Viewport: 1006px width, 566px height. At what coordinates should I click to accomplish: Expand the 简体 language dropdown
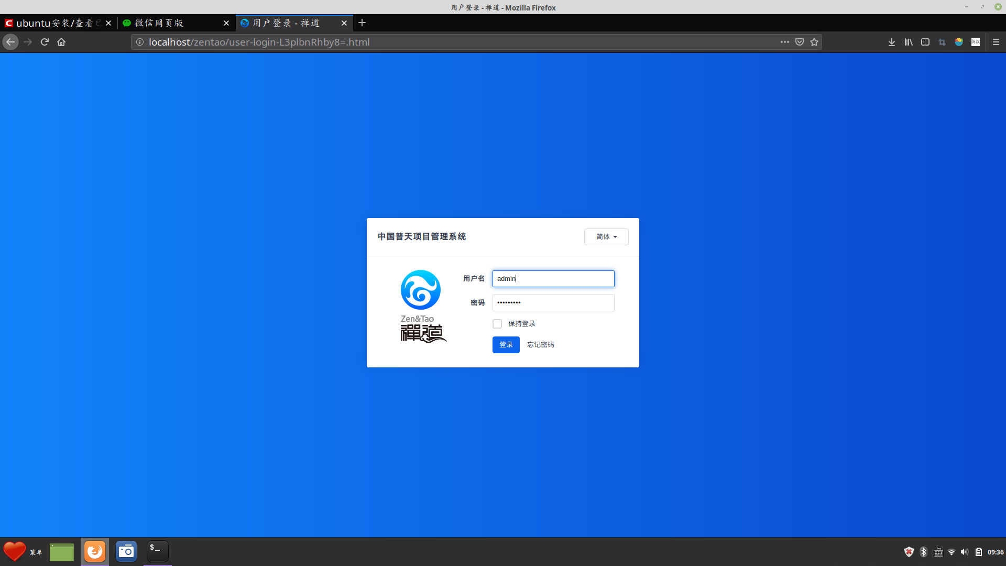click(606, 237)
